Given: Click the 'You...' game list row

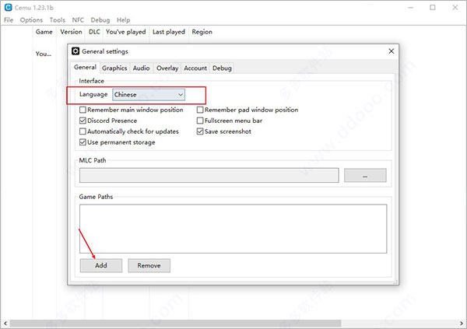Looking at the screenshot, I should (x=44, y=54).
